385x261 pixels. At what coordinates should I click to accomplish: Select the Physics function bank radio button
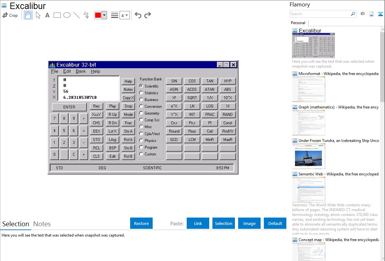pos(141,140)
